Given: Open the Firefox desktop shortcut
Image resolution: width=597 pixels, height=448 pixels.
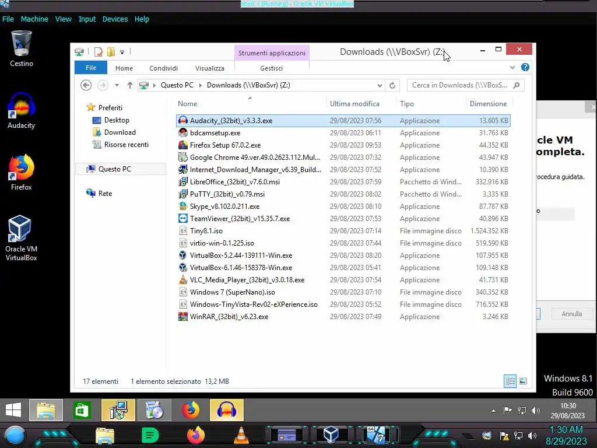Looking at the screenshot, I should [22, 172].
